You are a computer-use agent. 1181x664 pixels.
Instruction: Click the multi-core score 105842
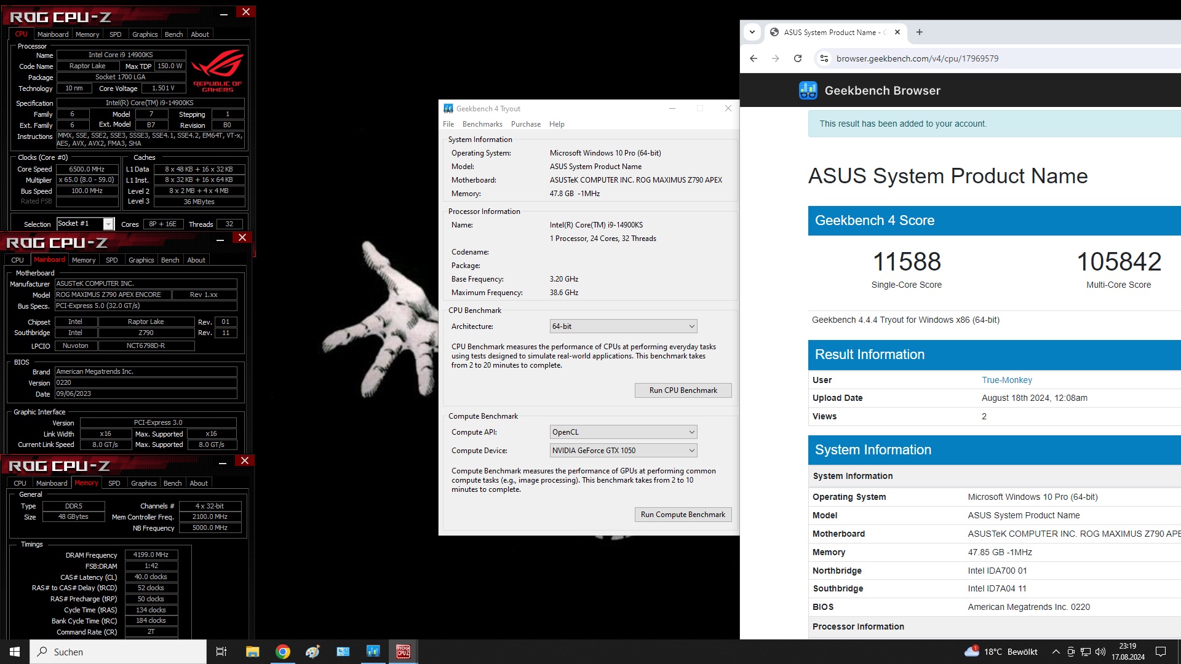(x=1119, y=261)
